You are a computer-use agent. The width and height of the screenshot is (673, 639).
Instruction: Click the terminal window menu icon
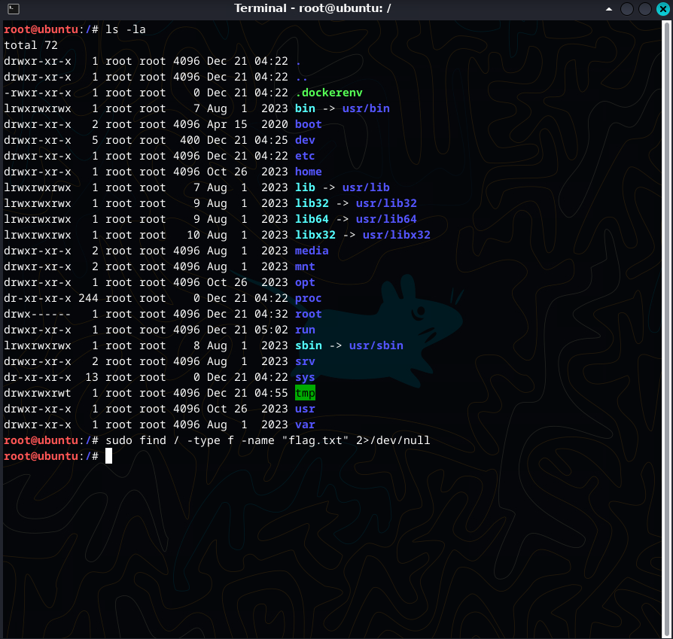pyautogui.click(x=12, y=9)
